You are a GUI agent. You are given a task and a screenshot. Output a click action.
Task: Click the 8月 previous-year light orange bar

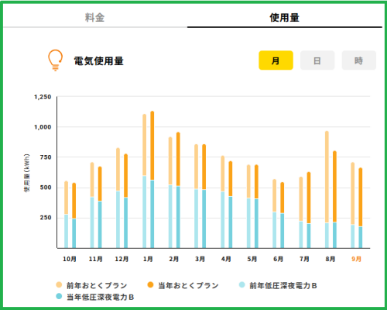tap(327, 177)
